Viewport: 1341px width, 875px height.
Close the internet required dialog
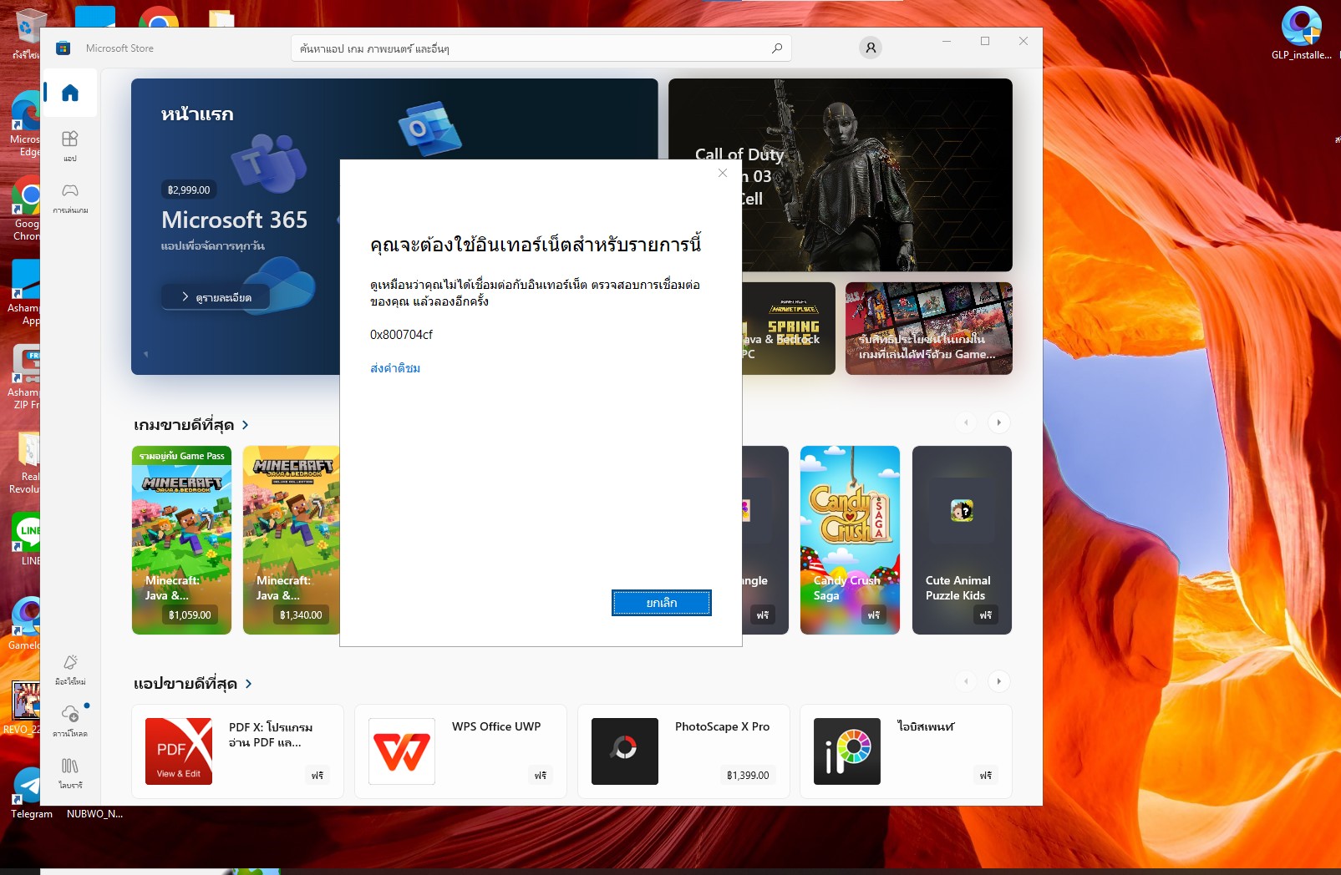(723, 173)
